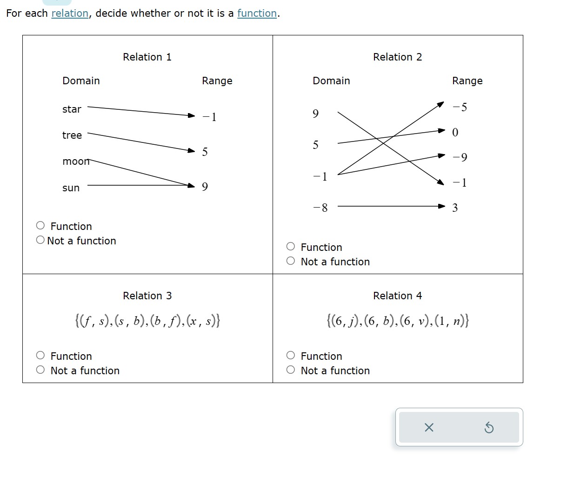Click the word star in Relation 1 diagram
Screen dimensions: 574x485
coord(71,109)
